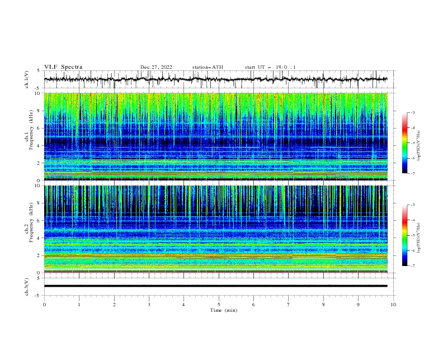Click time axis tick label '3'

149,305
